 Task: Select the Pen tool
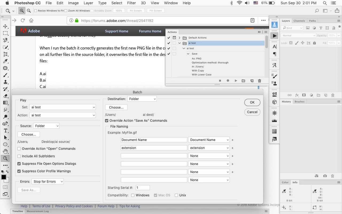pyautogui.click(x=5, y=124)
